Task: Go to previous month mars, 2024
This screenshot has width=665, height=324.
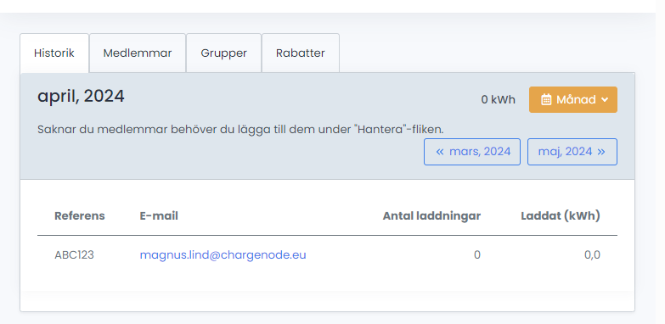Action: (472, 152)
